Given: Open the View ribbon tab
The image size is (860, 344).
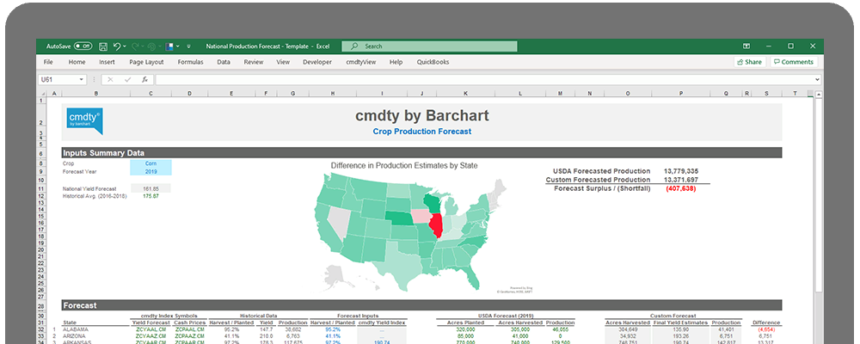Looking at the screenshot, I should [x=283, y=62].
